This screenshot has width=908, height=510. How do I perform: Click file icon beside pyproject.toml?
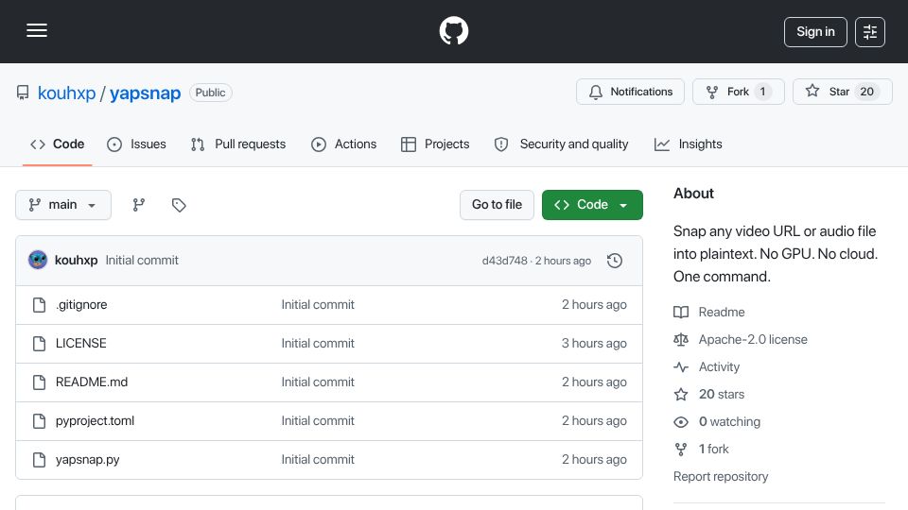pos(39,421)
